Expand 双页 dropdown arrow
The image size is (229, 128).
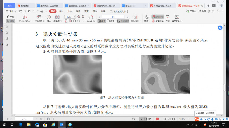coord(115,21)
